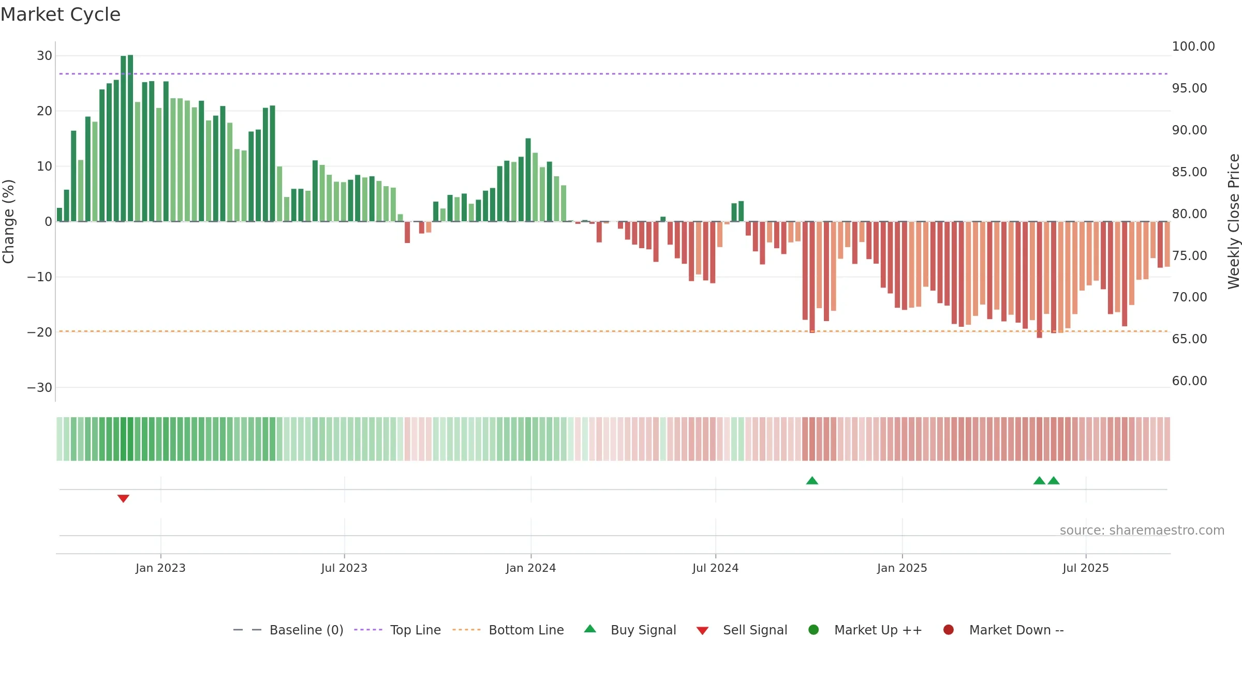Click the 60.00 price axis label
The width and height of the screenshot is (1242, 698).
[1189, 381]
